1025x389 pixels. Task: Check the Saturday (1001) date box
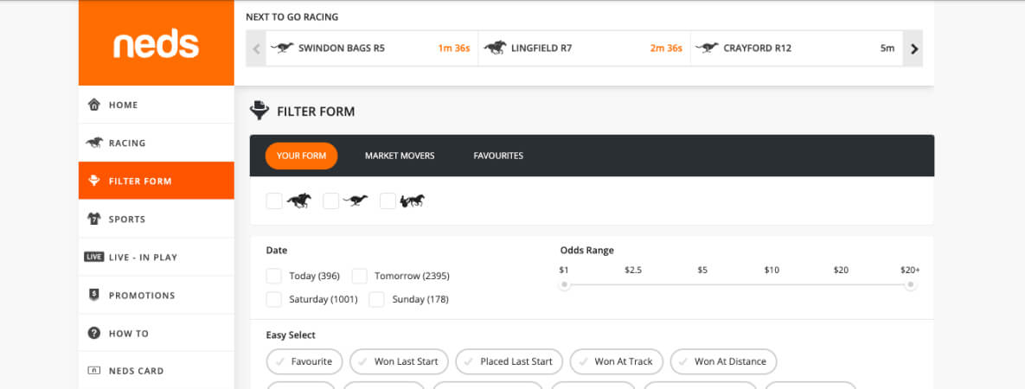(x=274, y=299)
